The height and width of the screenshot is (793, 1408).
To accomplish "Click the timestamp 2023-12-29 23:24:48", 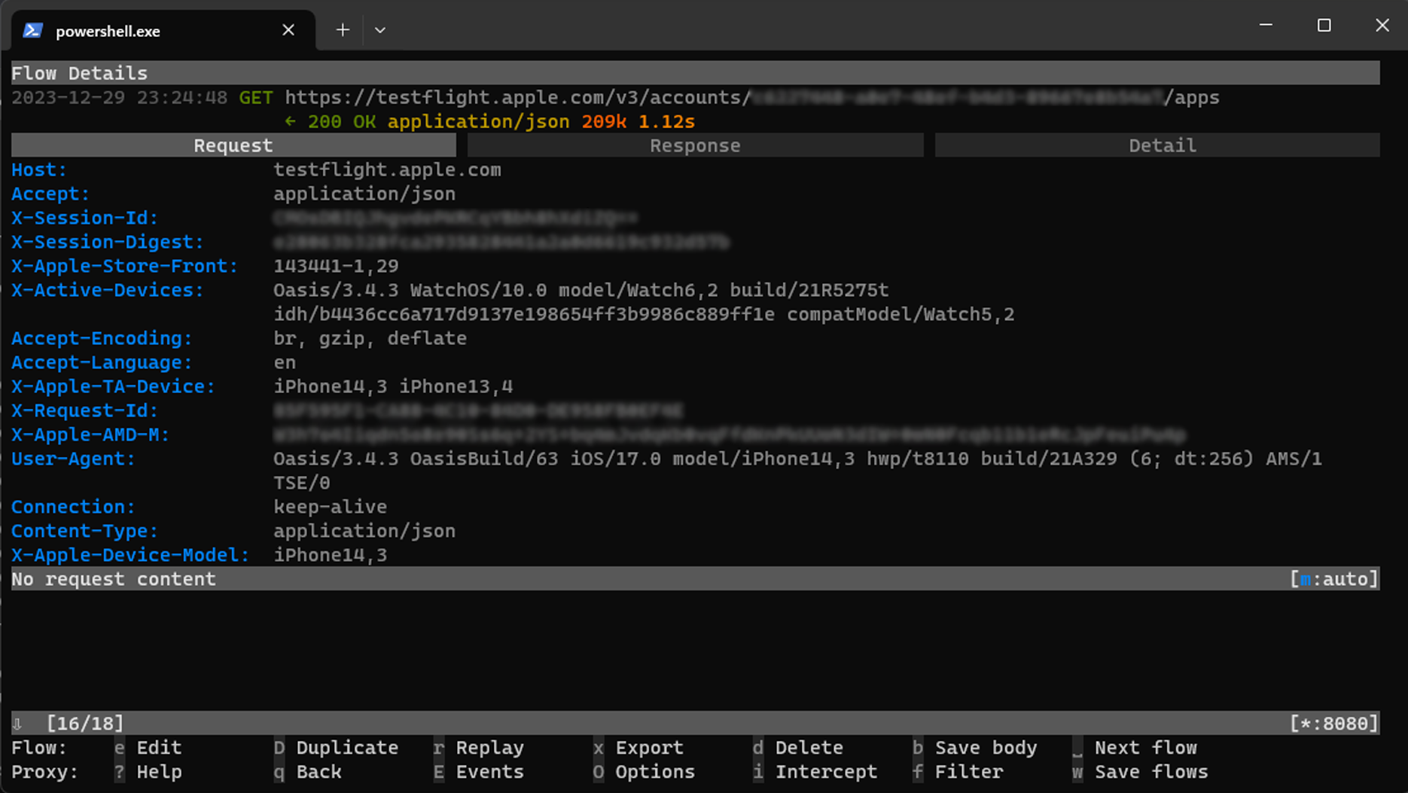I will tap(119, 97).
